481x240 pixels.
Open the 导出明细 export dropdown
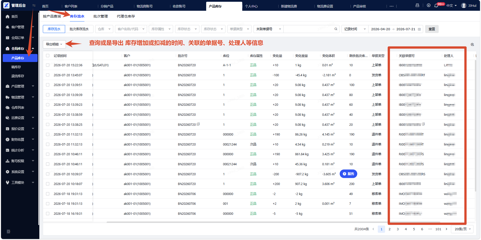[x=54, y=44]
